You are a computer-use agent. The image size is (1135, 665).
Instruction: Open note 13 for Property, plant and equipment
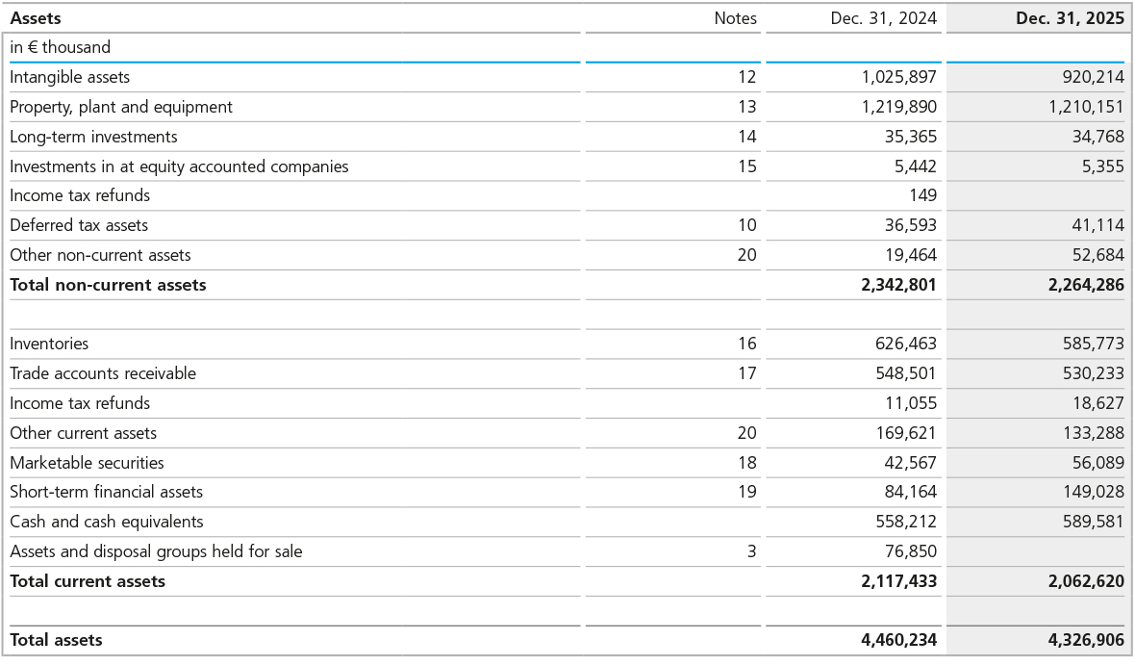pos(746,107)
